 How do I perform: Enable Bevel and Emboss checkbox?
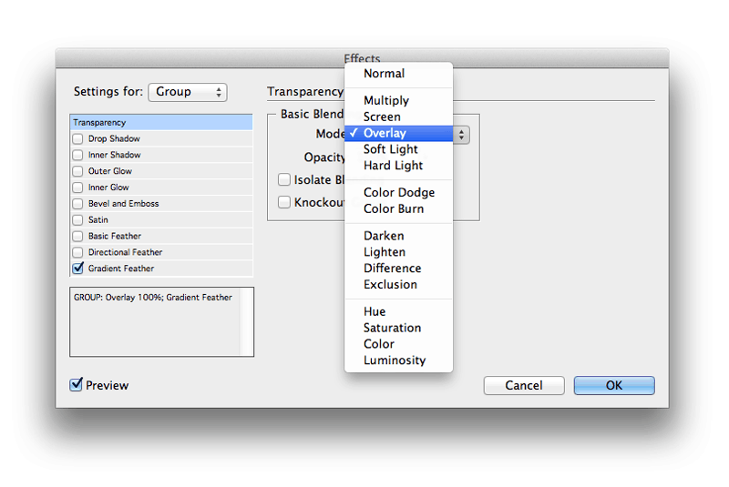click(77, 204)
